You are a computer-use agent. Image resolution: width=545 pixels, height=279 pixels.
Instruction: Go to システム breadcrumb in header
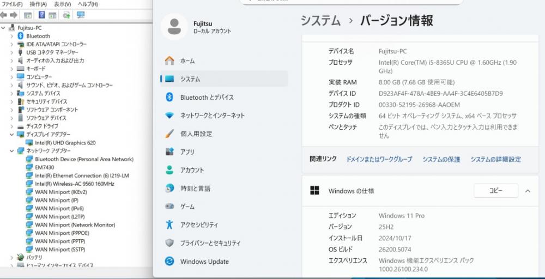tap(320, 21)
